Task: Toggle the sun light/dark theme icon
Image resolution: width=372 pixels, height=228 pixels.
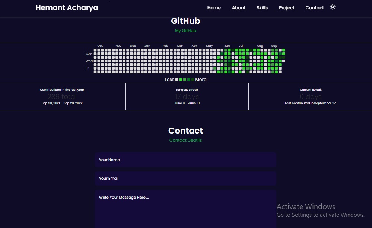Action: click(333, 7)
